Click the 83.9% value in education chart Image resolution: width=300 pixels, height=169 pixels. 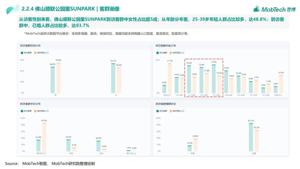click(x=44, y=121)
